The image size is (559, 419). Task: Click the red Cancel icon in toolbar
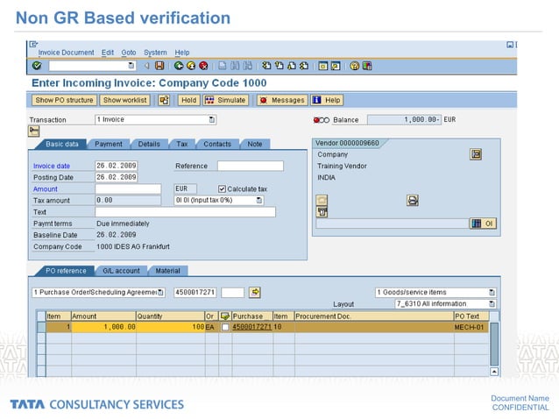(203, 66)
